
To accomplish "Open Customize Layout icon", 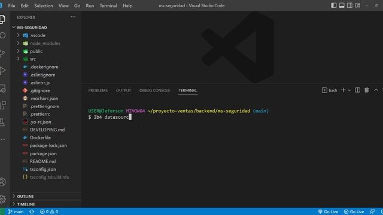I will 358,5.
